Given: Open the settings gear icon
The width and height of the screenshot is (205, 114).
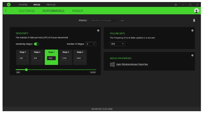Looking at the screenshot, I should 175,5.
